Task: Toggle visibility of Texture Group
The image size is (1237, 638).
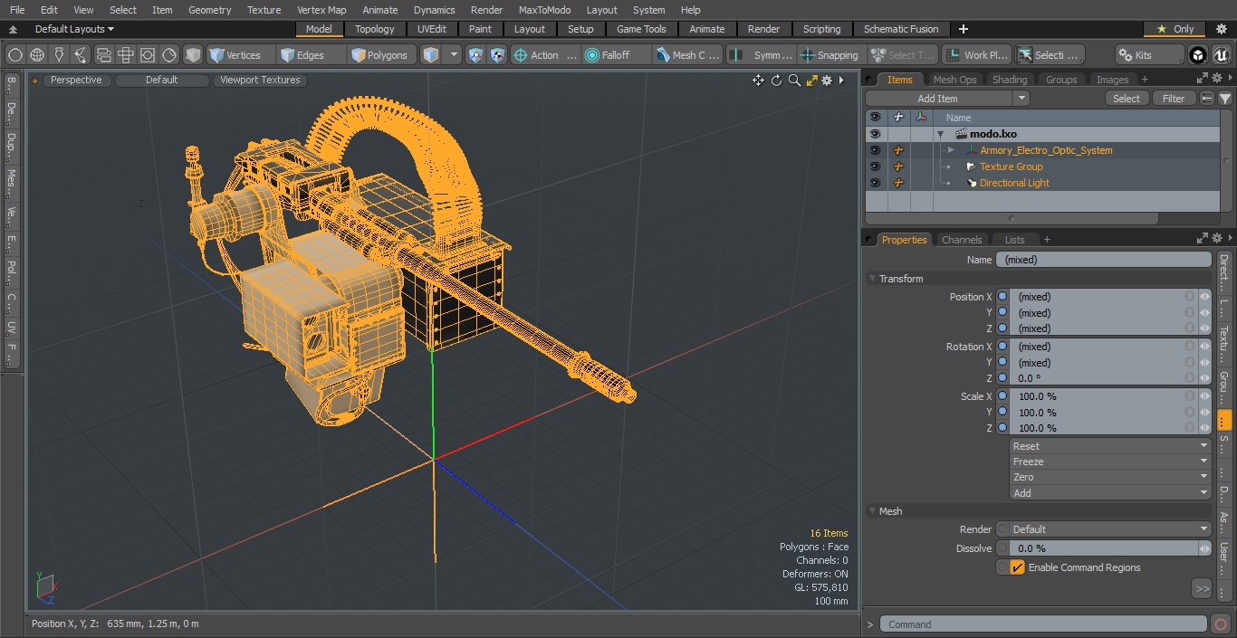Action: pyautogui.click(x=875, y=167)
